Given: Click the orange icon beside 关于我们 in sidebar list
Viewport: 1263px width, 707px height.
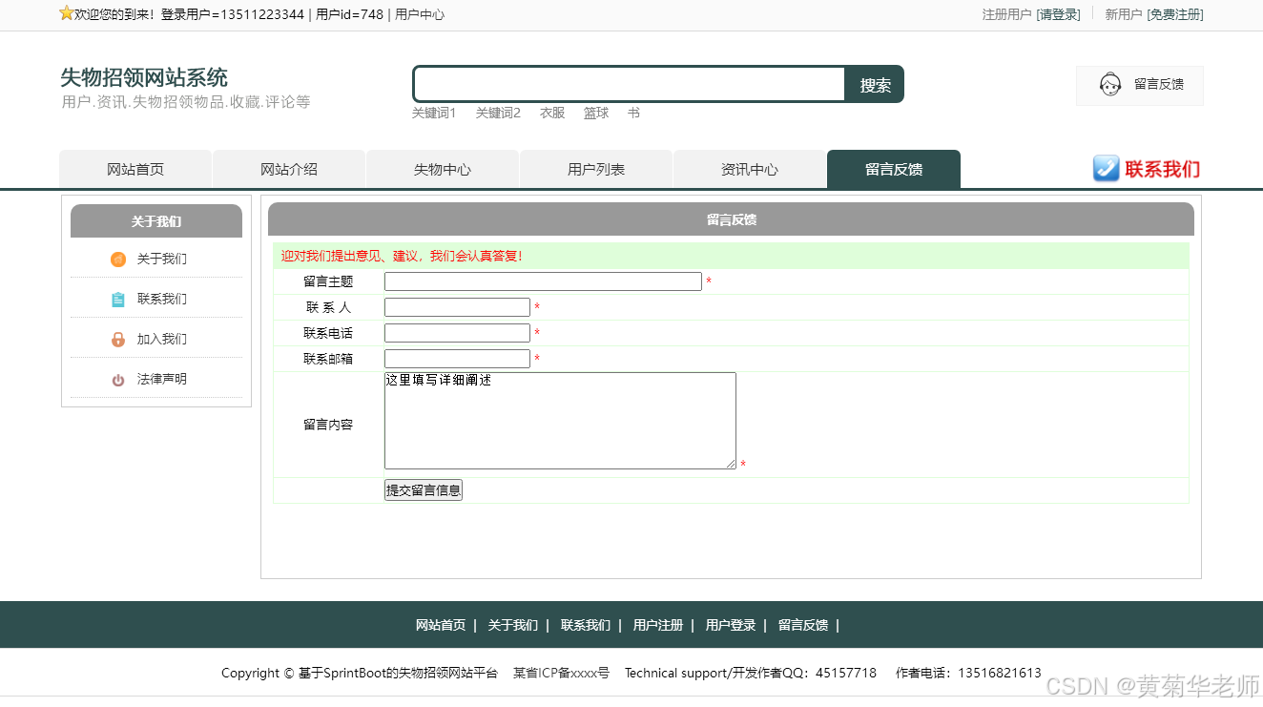Looking at the screenshot, I should tap(118, 260).
